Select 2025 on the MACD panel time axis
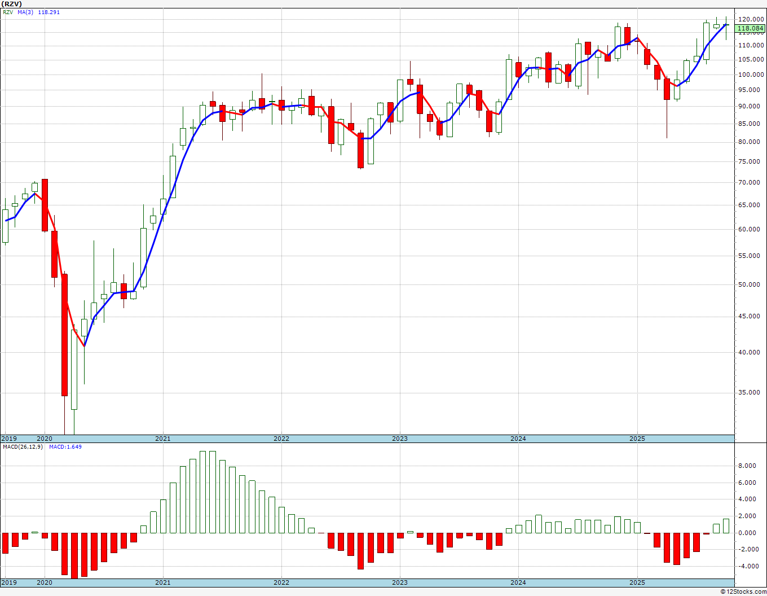Viewport: 767px width, 596px height. [637, 582]
